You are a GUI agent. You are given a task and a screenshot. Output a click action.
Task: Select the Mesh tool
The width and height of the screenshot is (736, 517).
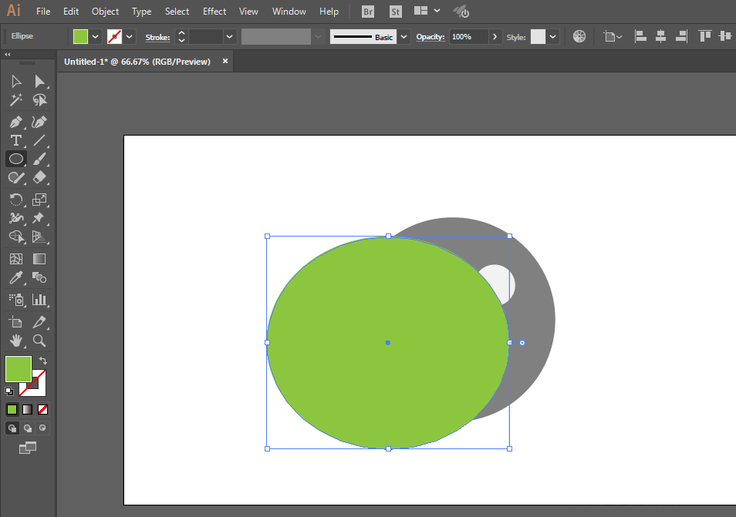16,259
